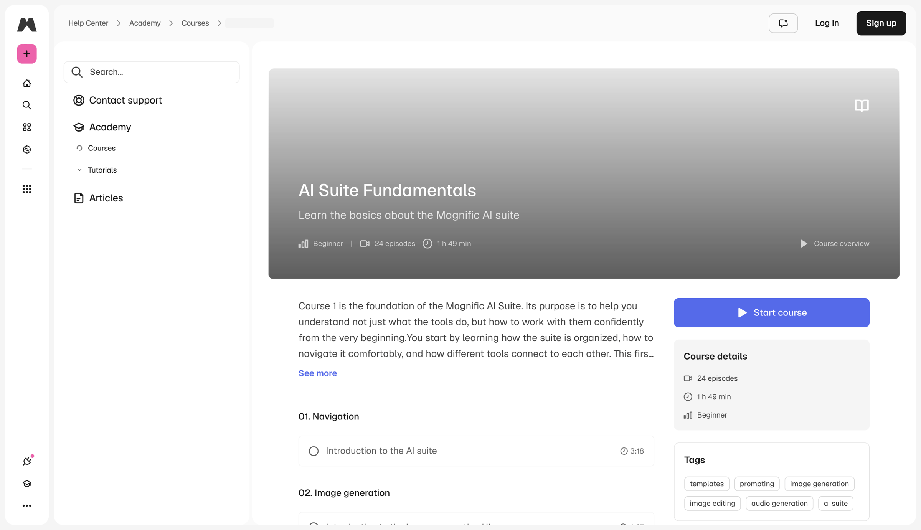Click the 1 h 49 min label on banner
This screenshot has width=921, height=530.
click(x=454, y=244)
